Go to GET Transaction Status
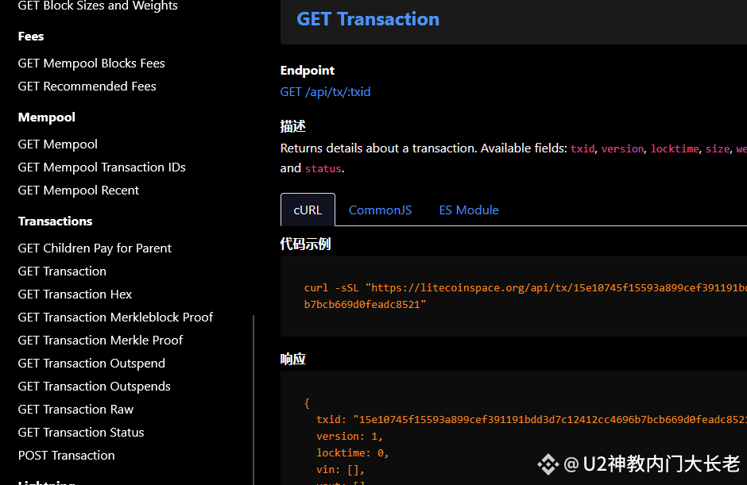The image size is (747, 485). (x=81, y=432)
